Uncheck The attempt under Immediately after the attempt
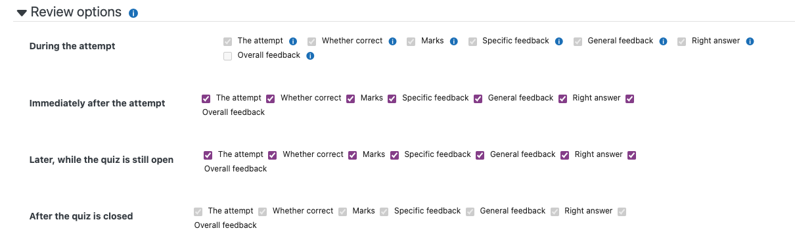 tap(206, 99)
